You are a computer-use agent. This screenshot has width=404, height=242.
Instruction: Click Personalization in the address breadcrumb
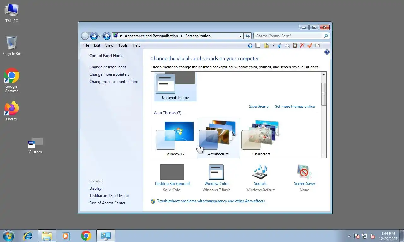pos(198,36)
